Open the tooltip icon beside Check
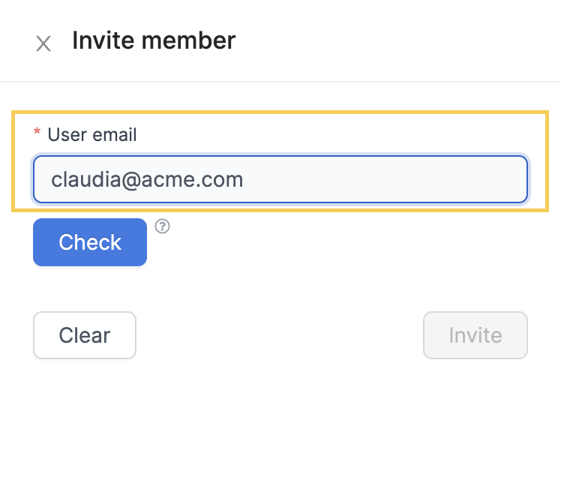561x483 pixels. click(x=162, y=226)
